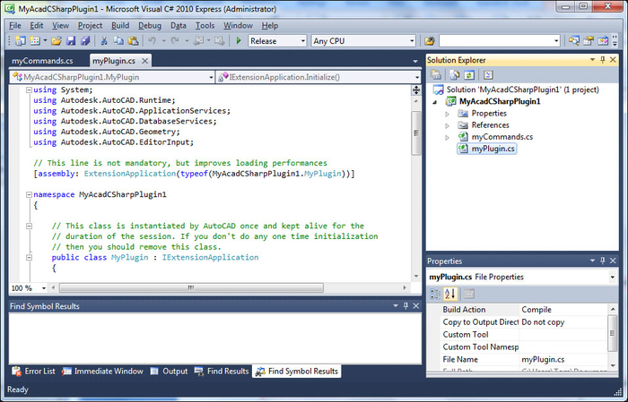
Task: Toggle auto-hide pin on Find Symbol Results
Action: pos(407,306)
